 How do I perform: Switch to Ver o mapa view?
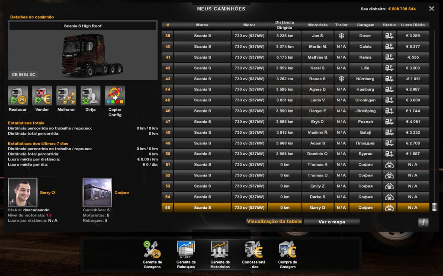(x=331, y=222)
